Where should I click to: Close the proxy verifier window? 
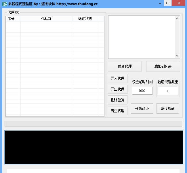(x=179, y=3)
